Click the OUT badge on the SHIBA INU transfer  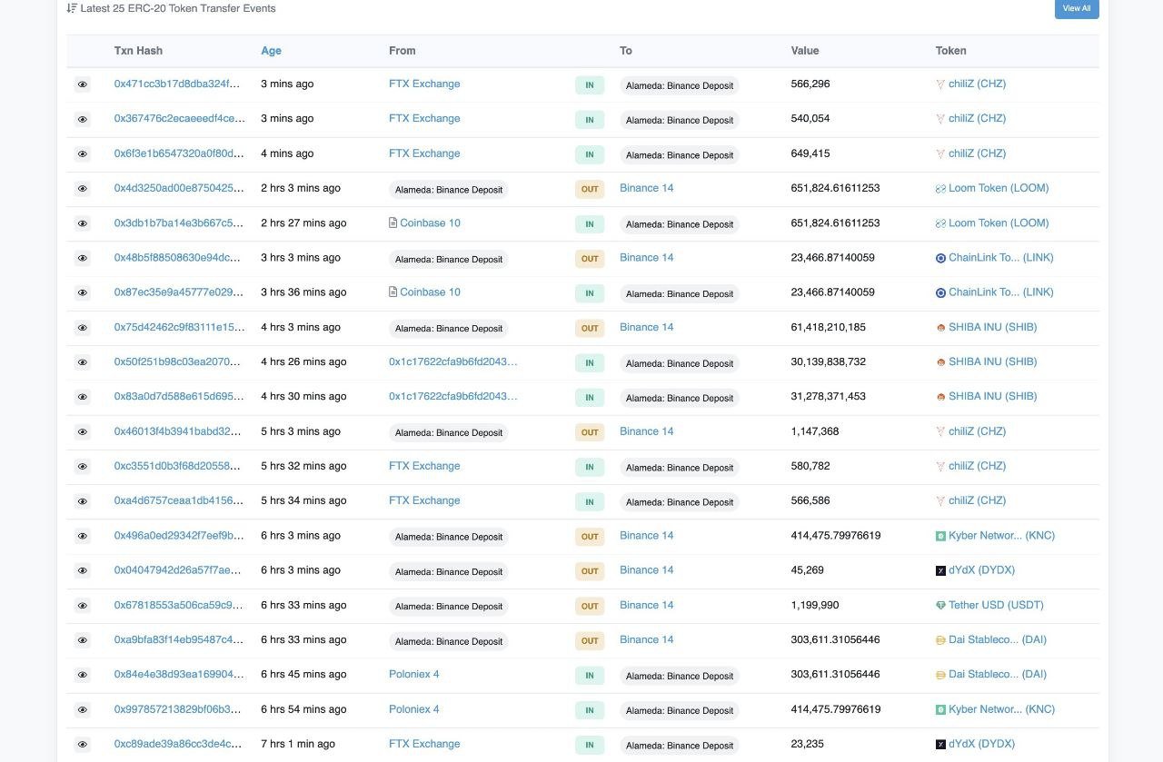click(589, 327)
